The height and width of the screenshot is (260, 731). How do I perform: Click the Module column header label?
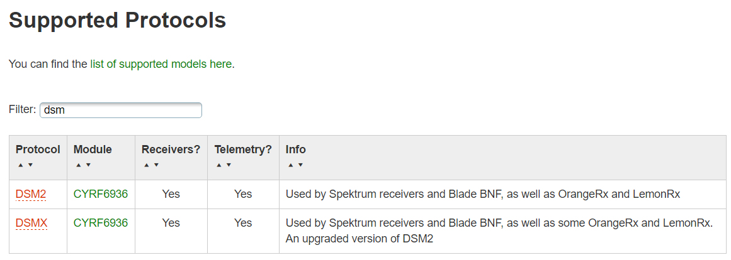pyautogui.click(x=93, y=149)
